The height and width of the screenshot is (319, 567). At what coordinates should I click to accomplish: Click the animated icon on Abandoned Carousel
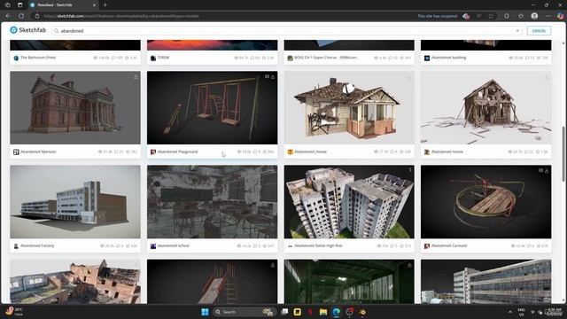pyautogui.click(x=540, y=170)
